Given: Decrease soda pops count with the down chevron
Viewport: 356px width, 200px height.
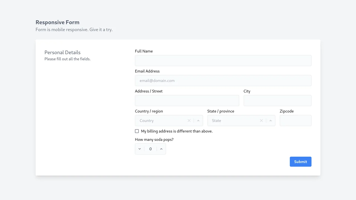Looking at the screenshot, I should pyautogui.click(x=139, y=149).
